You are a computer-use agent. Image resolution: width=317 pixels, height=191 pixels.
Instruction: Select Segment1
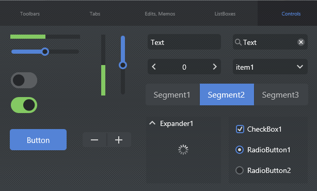click(x=172, y=94)
